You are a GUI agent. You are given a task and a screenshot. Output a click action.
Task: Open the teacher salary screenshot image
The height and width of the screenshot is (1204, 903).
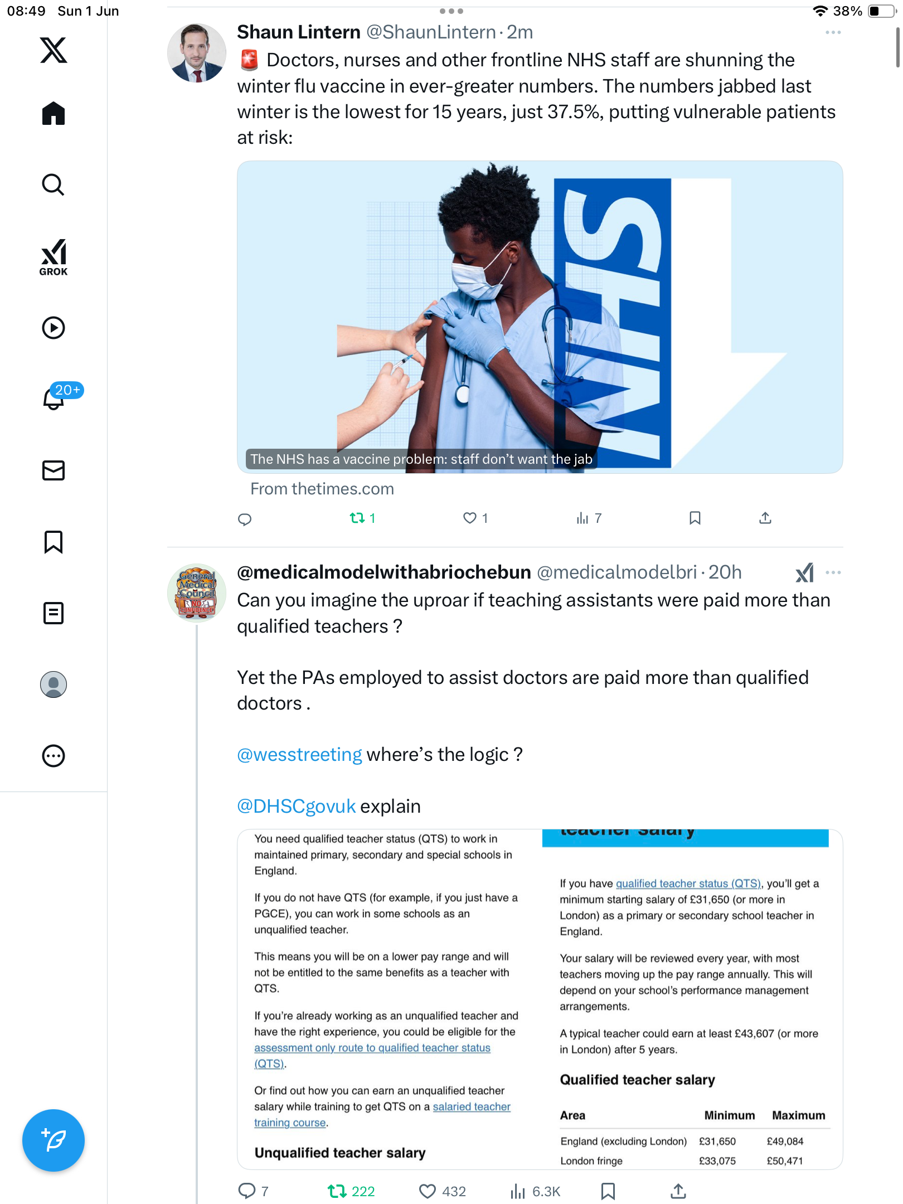click(540, 999)
